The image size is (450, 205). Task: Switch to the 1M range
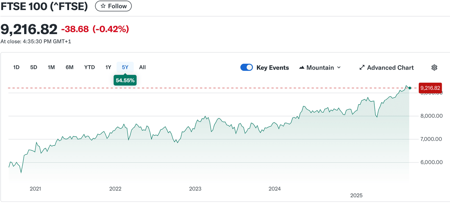click(x=51, y=67)
